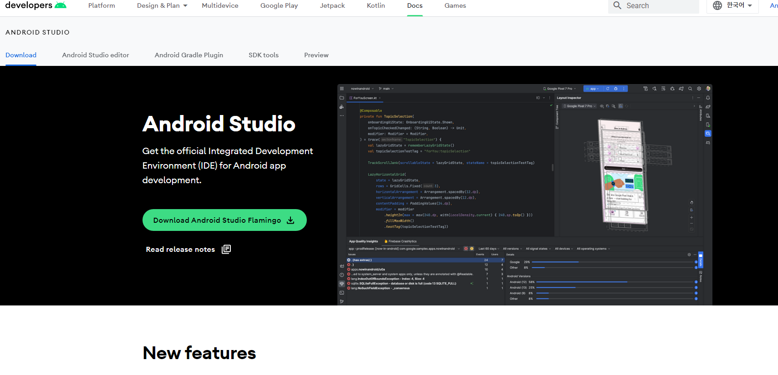Switch to the Android Studio editor tab
Screen dimensions: 778x375
(96, 55)
